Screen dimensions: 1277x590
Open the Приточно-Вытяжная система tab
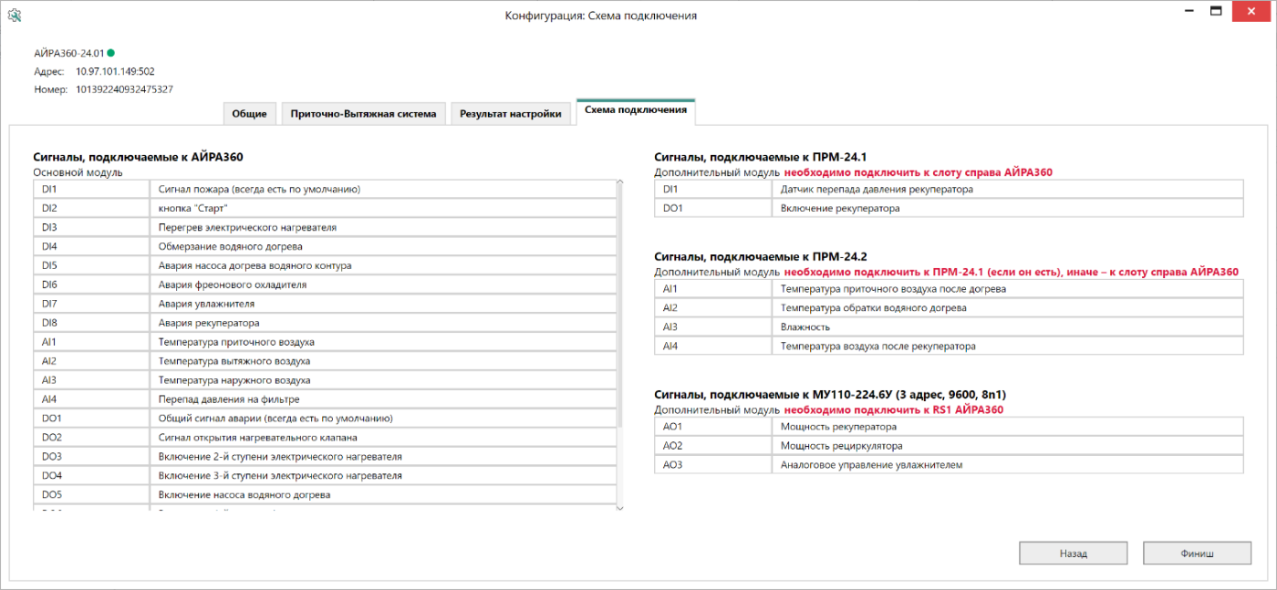pos(362,114)
